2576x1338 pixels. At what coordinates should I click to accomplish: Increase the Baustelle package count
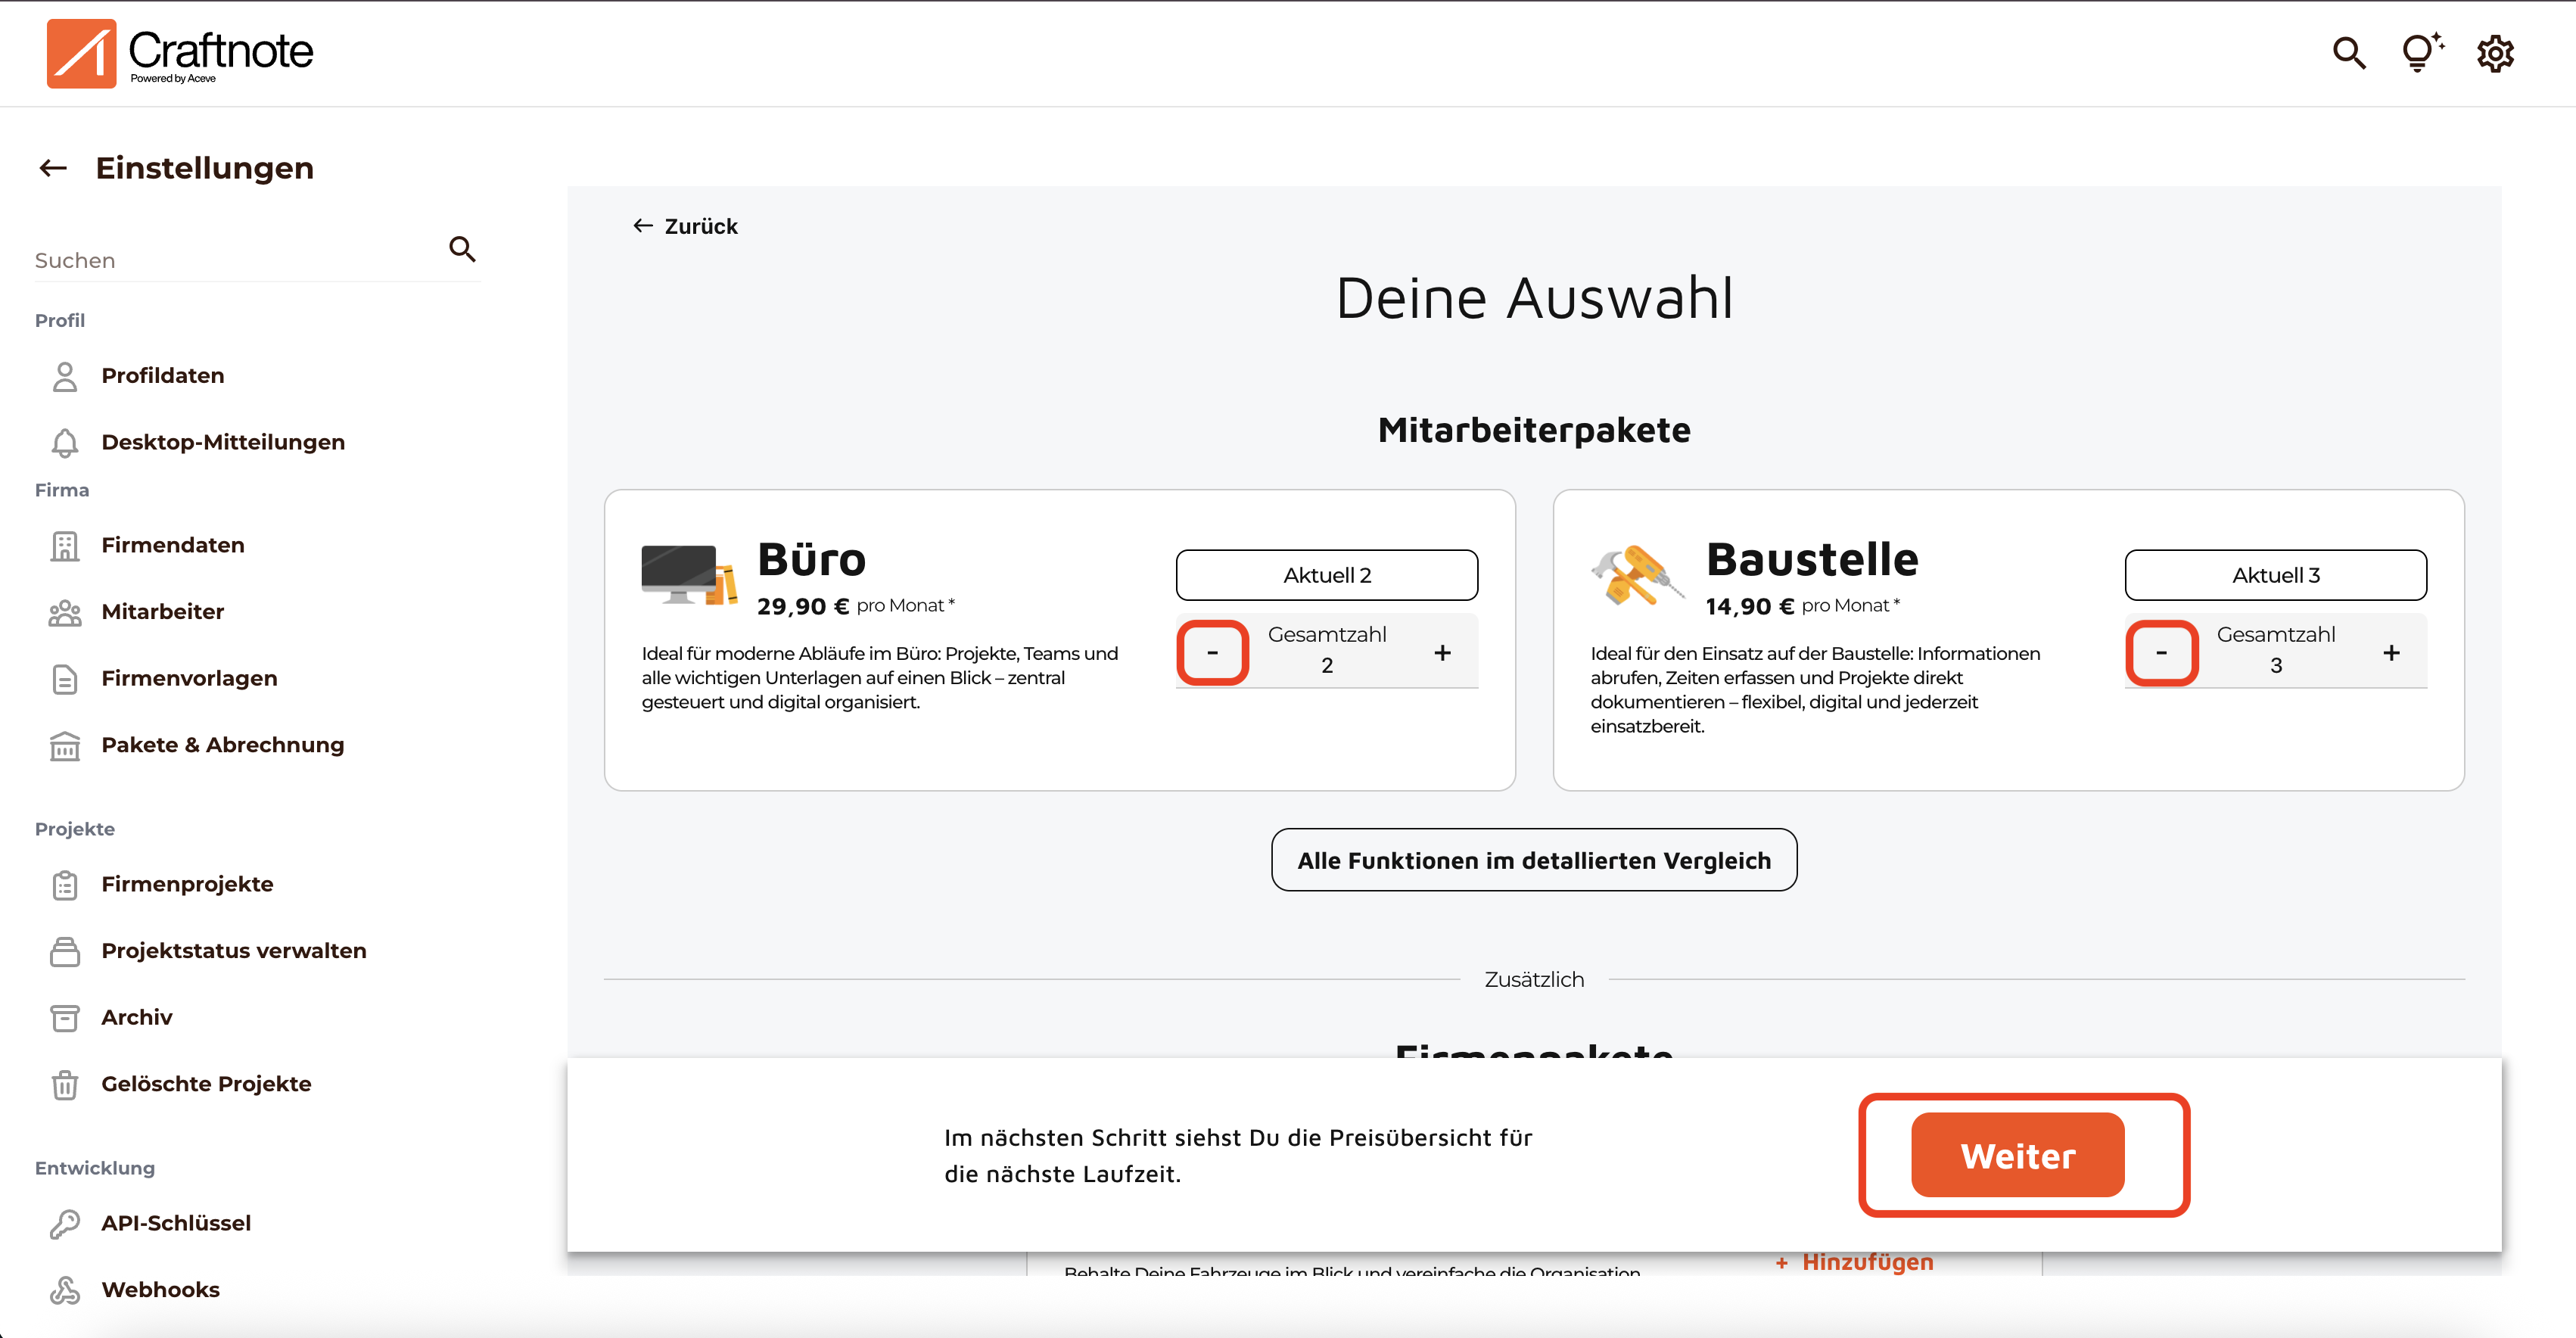click(2392, 652)
